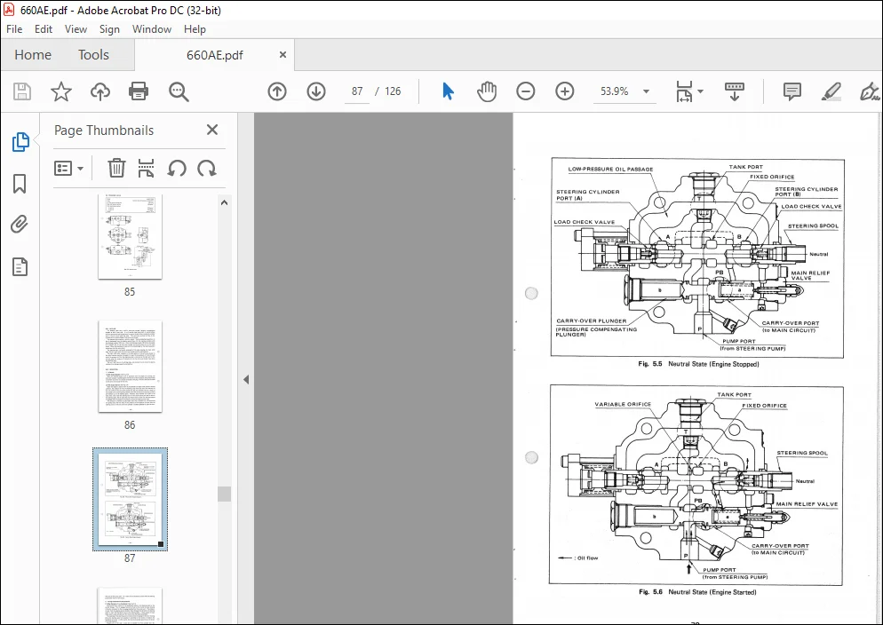Open Attachments paperclip sidebar icon

tap(20, 225)
